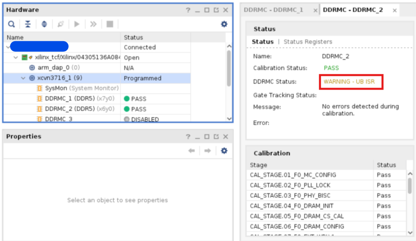Viewport: 416px width, 241px height.
Task: Click the Status sub-tab label
Action: coord(263,42)
